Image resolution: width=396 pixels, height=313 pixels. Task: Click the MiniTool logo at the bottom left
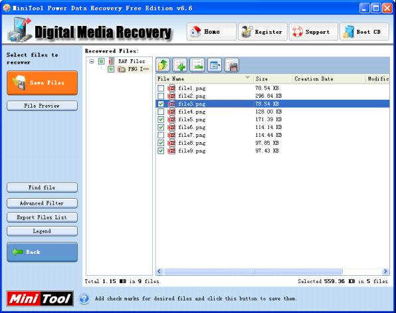click(40, 298)
